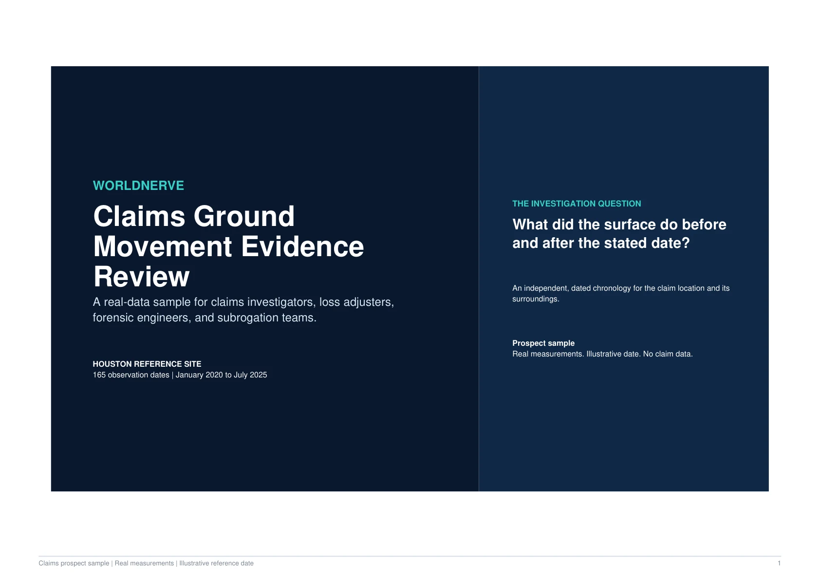The height and width of the screenshot is (580, 820).
Task: Click the sentence 'An independent, dated chronology'
Action: click(x=621, y=293)
